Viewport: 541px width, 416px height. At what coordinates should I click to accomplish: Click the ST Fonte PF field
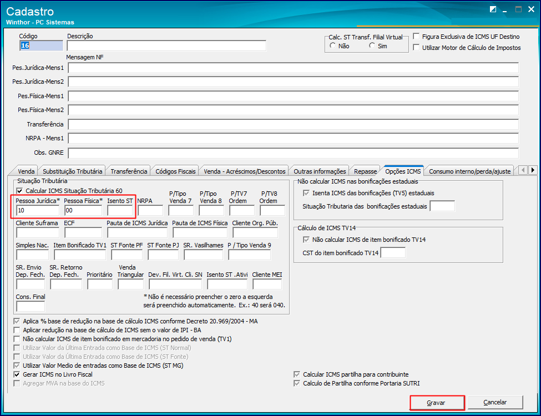(x=127, y=255)
